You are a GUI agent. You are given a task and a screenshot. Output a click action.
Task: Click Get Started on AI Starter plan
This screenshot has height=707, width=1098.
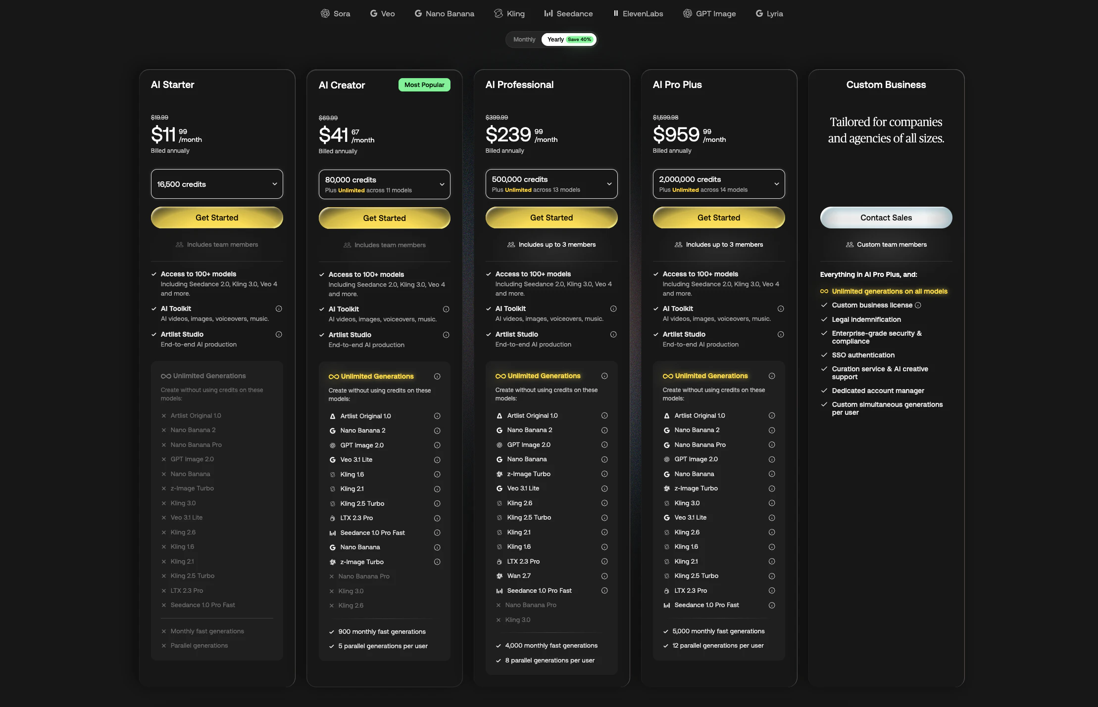click(x=217, y=218)
